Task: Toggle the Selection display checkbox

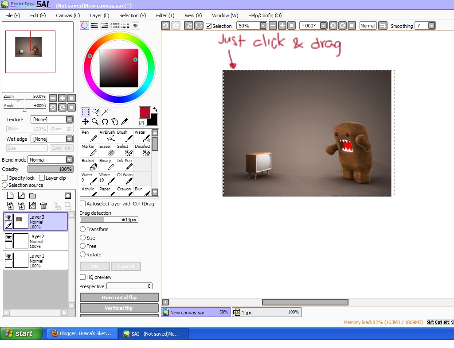Action: click(208, 26)
